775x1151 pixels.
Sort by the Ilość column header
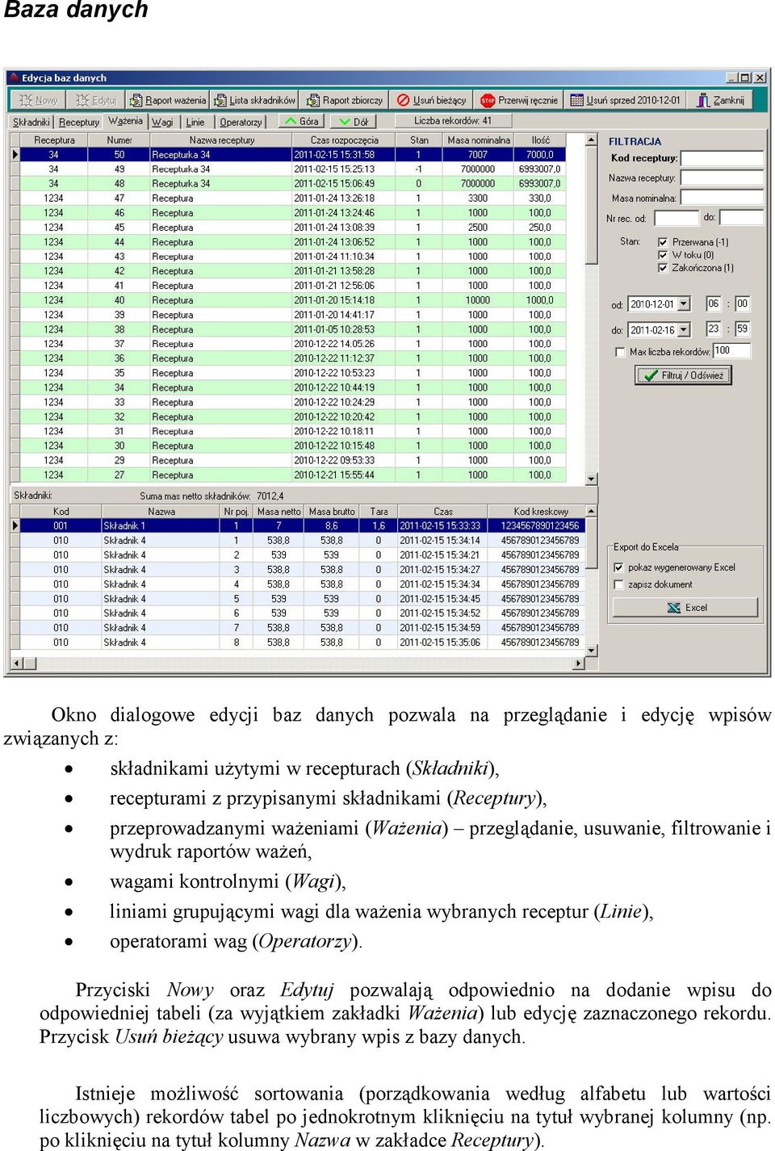pyautogui.click(x=540, y=140)
